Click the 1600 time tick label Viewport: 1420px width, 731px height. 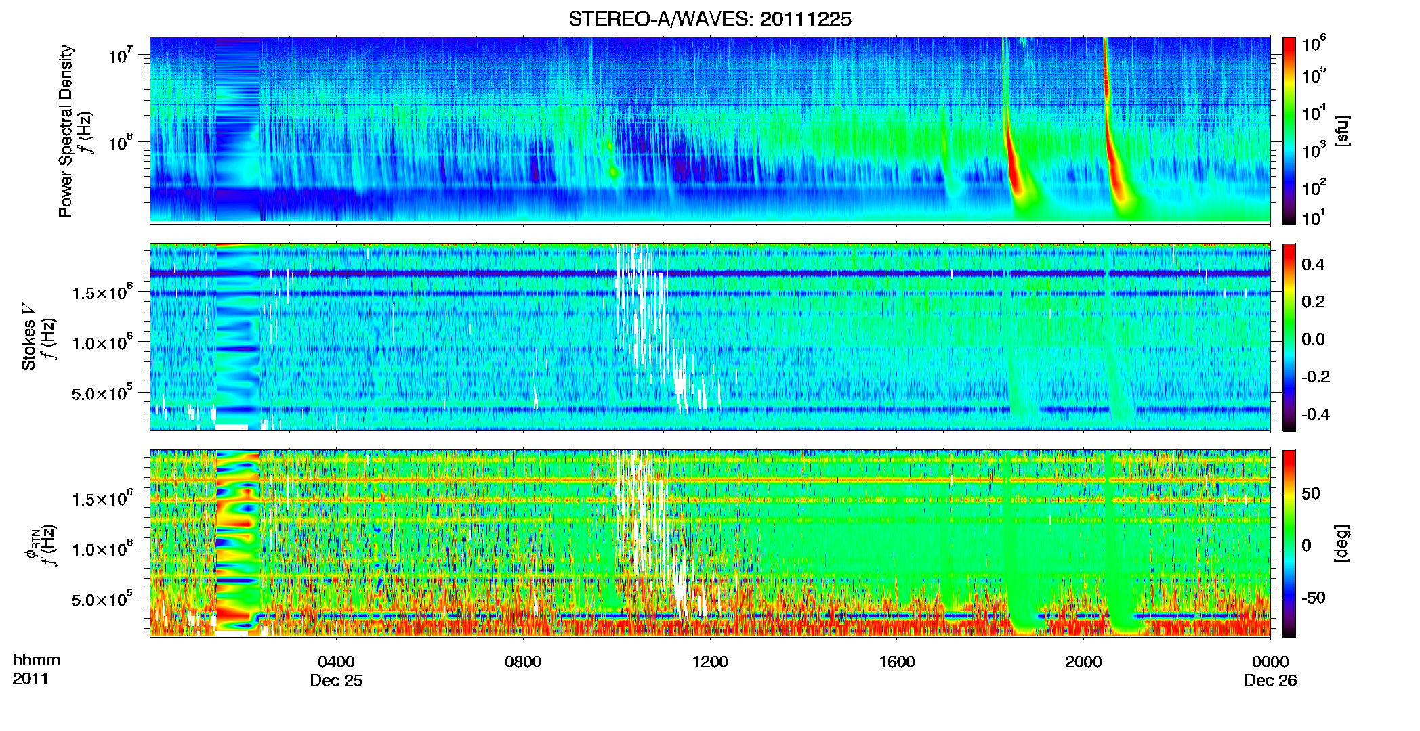coord(896,662)
